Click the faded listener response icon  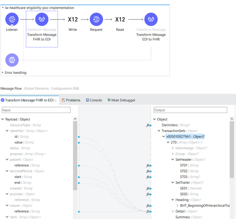coord(12,60)
